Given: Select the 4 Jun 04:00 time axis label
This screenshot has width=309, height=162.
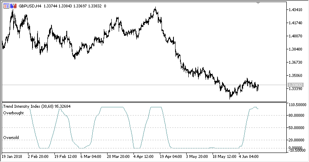Looking at the screenshot, I should 248,157.
